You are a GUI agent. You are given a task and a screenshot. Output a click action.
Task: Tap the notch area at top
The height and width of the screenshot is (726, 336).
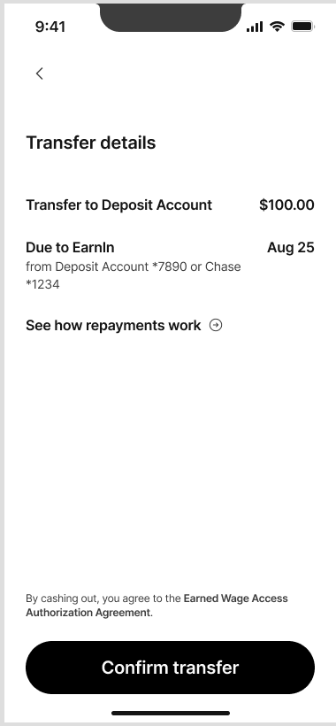point(171,18)
